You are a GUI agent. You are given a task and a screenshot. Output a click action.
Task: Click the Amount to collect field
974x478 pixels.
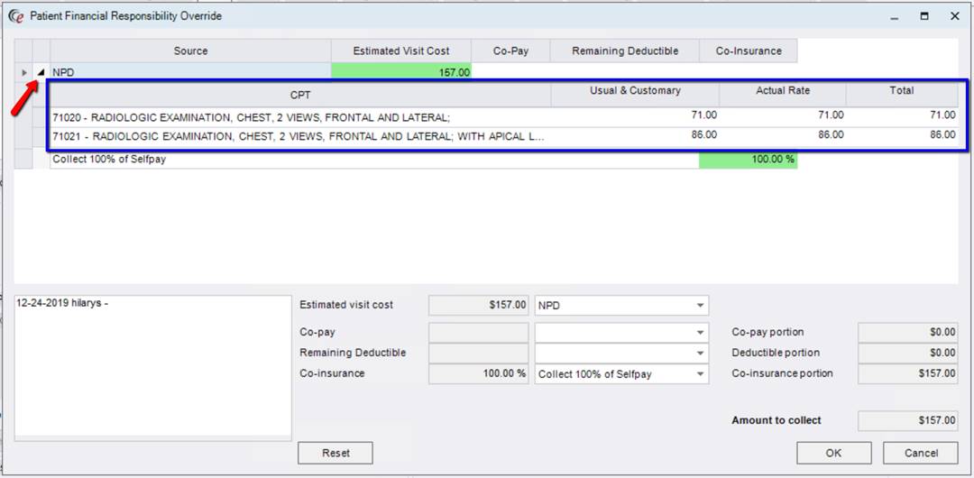click(907, 420)
